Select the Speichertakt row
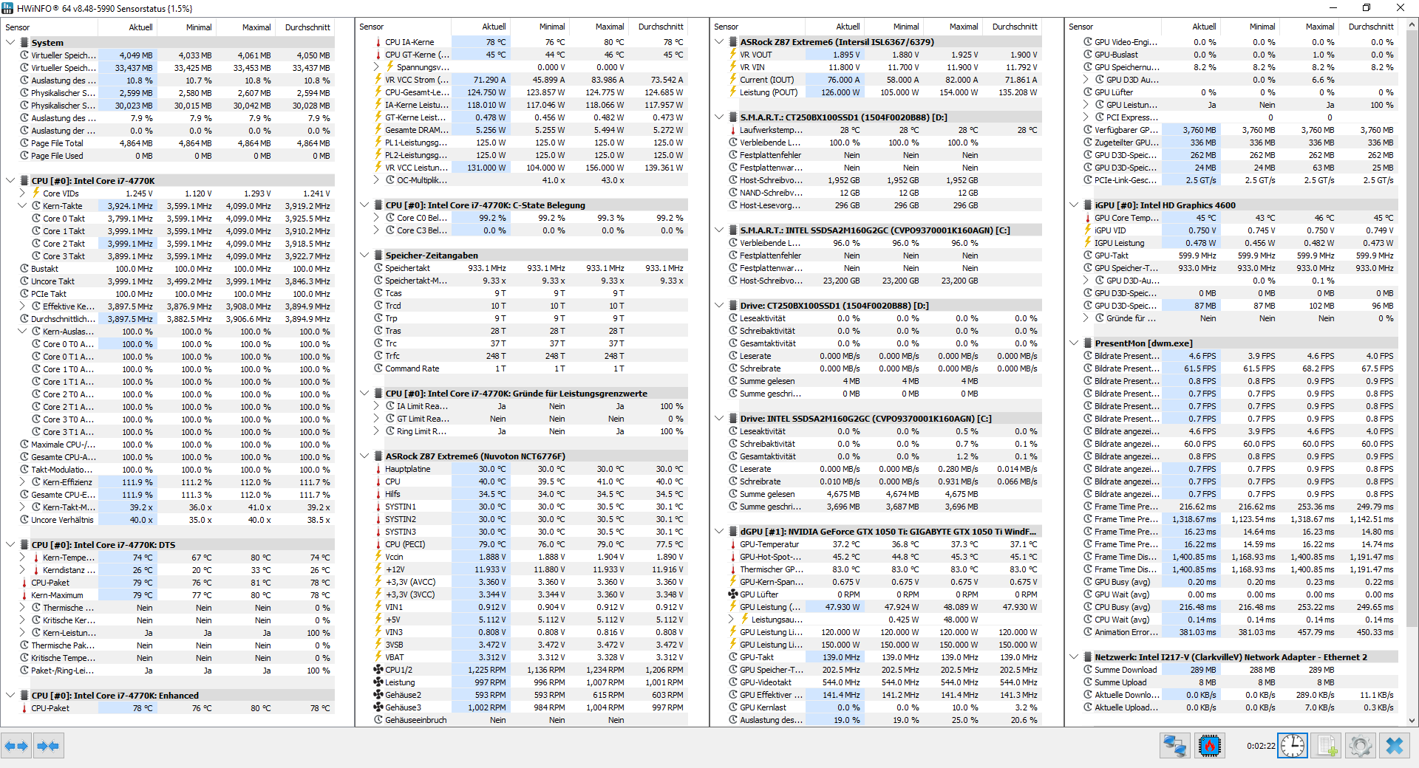The image size is (1419, 768). tap(523, 268)
